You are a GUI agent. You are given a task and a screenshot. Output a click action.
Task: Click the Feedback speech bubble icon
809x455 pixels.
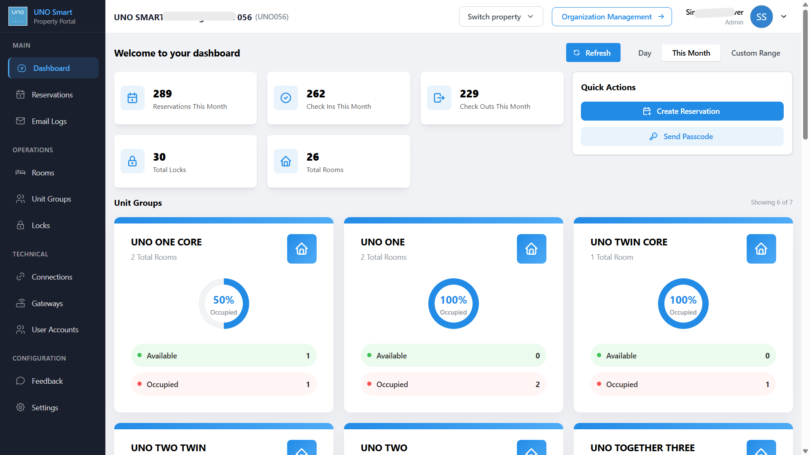coord(20,381)
